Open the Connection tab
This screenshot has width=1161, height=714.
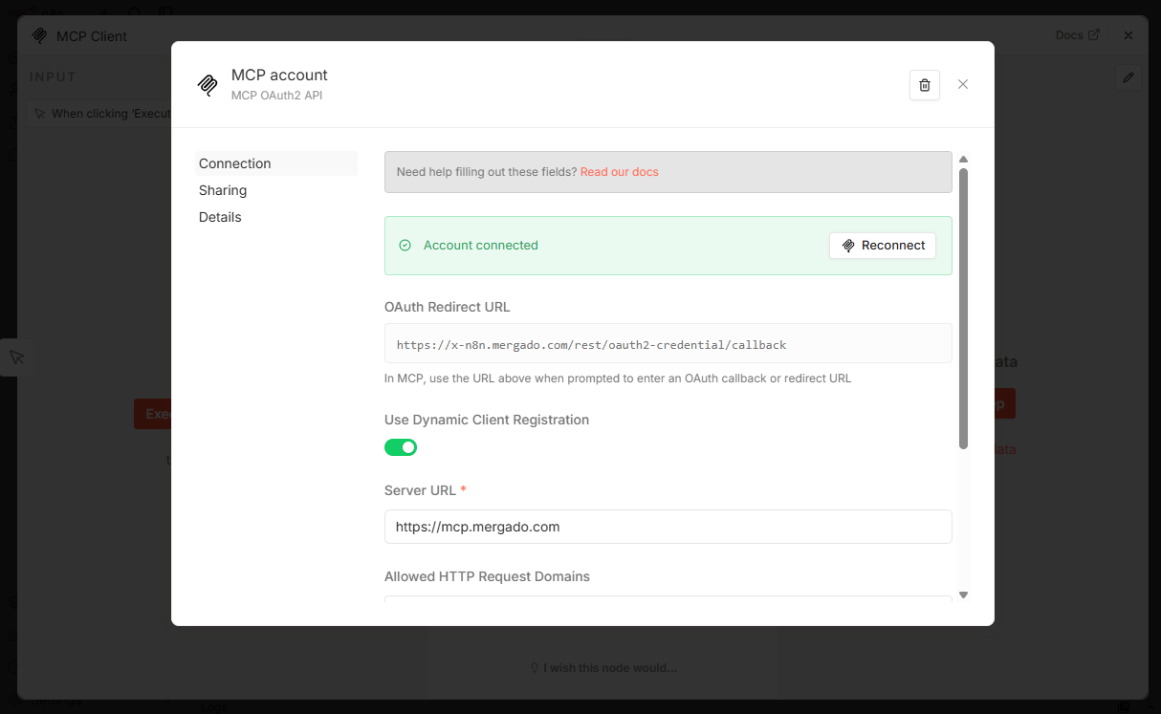point(275,163)
